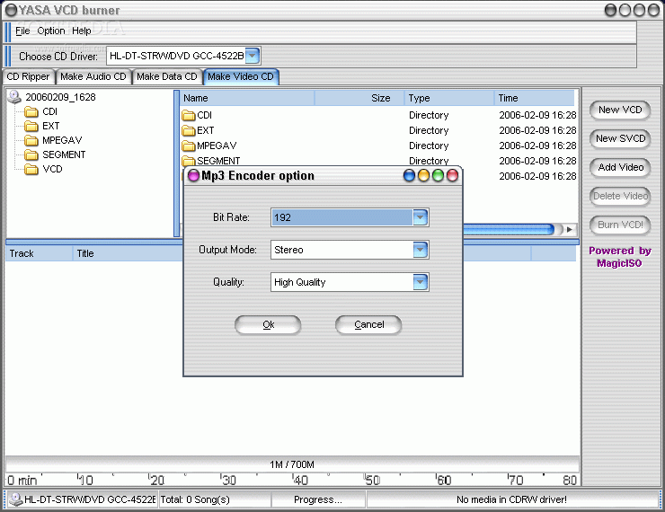Click the status bar CD drive icon
Viewport: 665px width, 512px height.
tap(16, 499)
